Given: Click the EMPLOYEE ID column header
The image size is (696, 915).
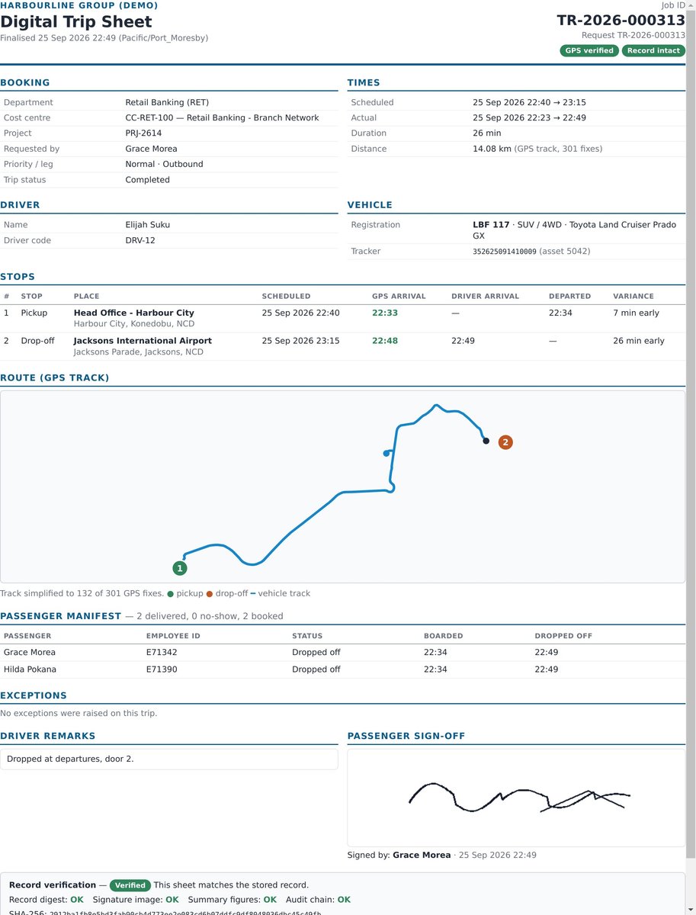Looking at the screenshot, I should [x=172, y=635].
